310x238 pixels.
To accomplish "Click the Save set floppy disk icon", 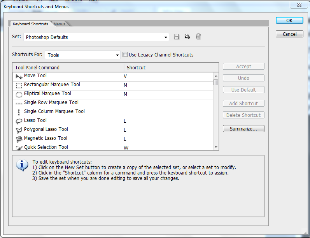I will [x=177, y=37].
